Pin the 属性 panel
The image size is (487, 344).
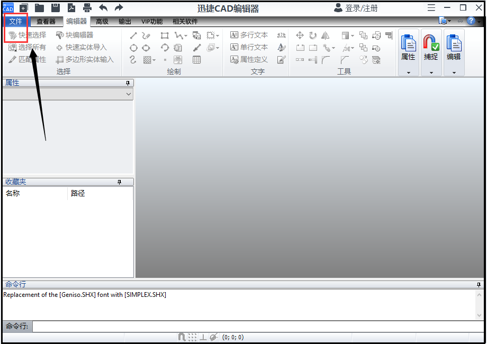coord(128,83)
